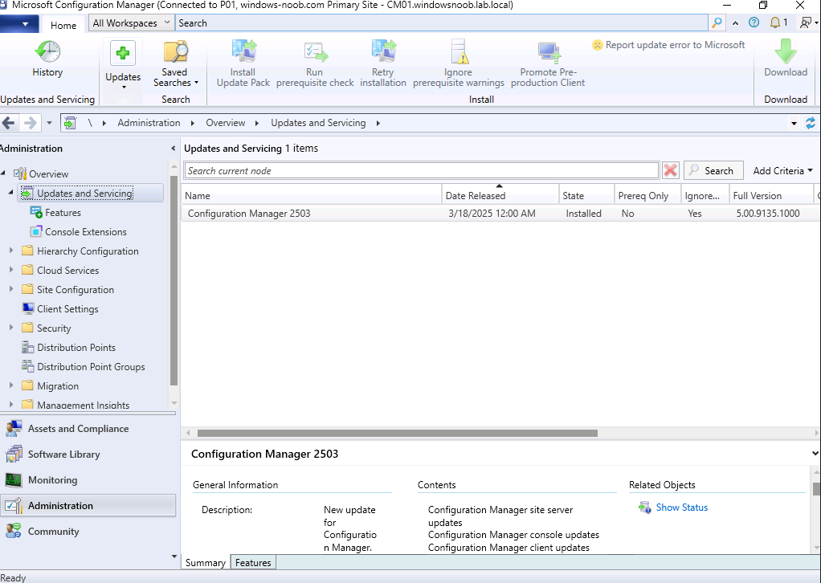Go forward with the navigation arrow
The height and width of the screenshot is (583, 821).
[31, 123]
